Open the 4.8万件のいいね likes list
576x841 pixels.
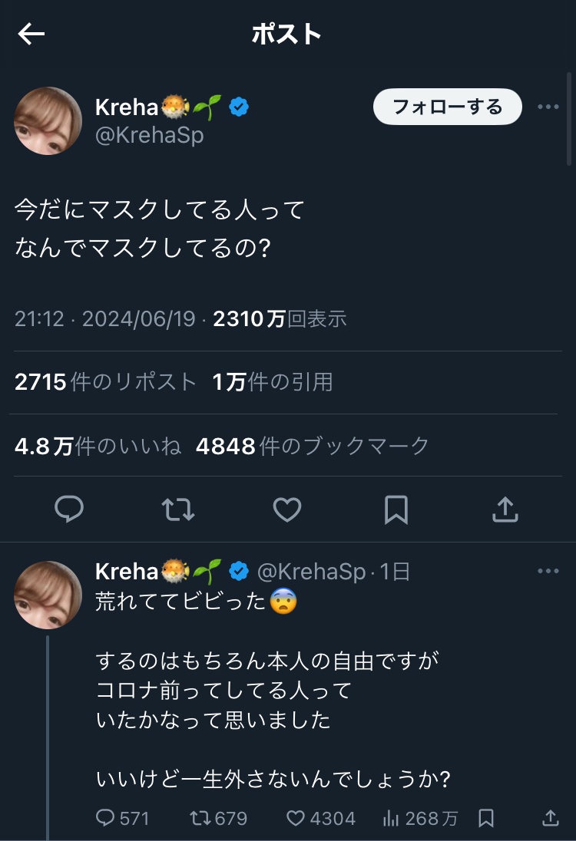coord(98,446)
